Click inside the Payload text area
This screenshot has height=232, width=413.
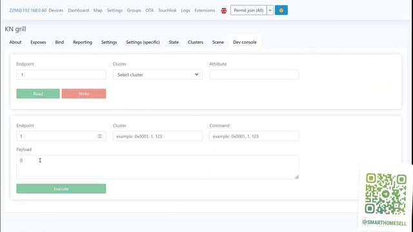point(157,167)
